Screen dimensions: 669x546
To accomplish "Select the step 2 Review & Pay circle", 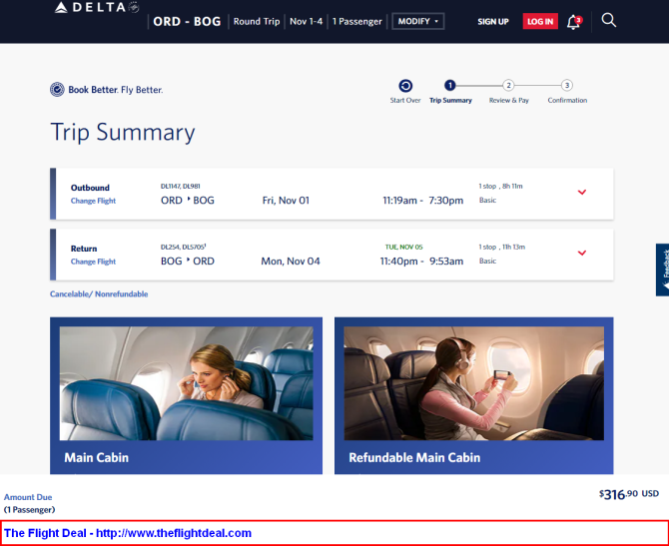I will click(508, 85).
